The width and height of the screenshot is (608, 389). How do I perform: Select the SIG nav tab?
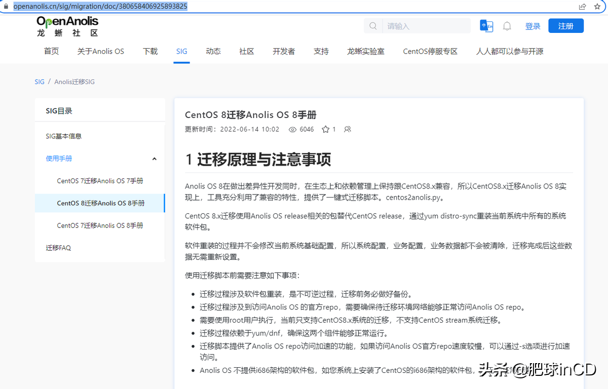[181, 51]
